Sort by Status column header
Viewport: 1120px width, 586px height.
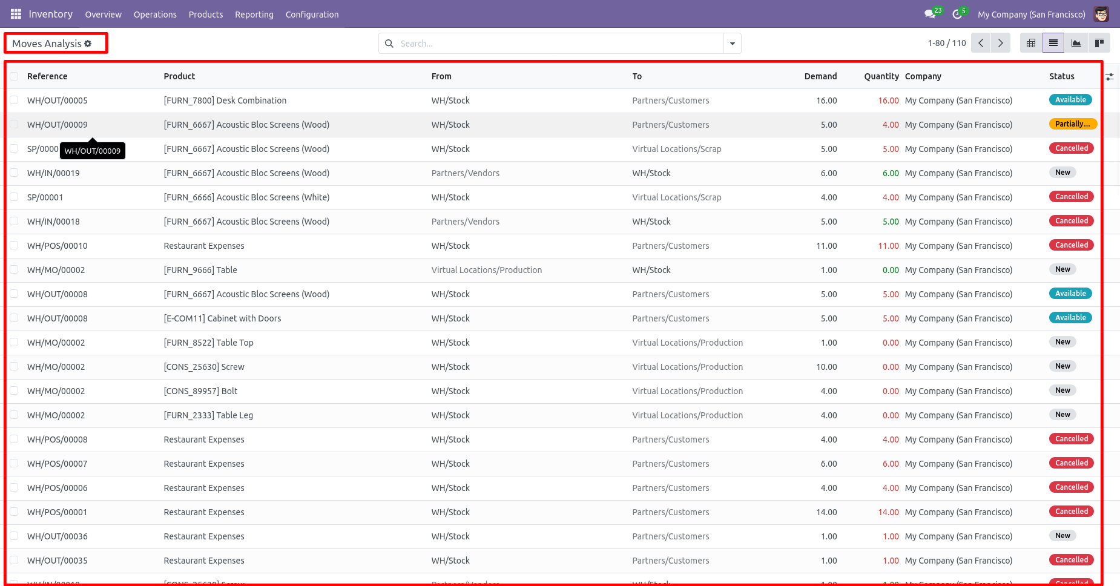point(1062,76)
